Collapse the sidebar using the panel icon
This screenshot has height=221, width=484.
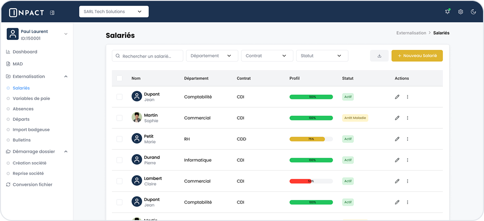52,13
